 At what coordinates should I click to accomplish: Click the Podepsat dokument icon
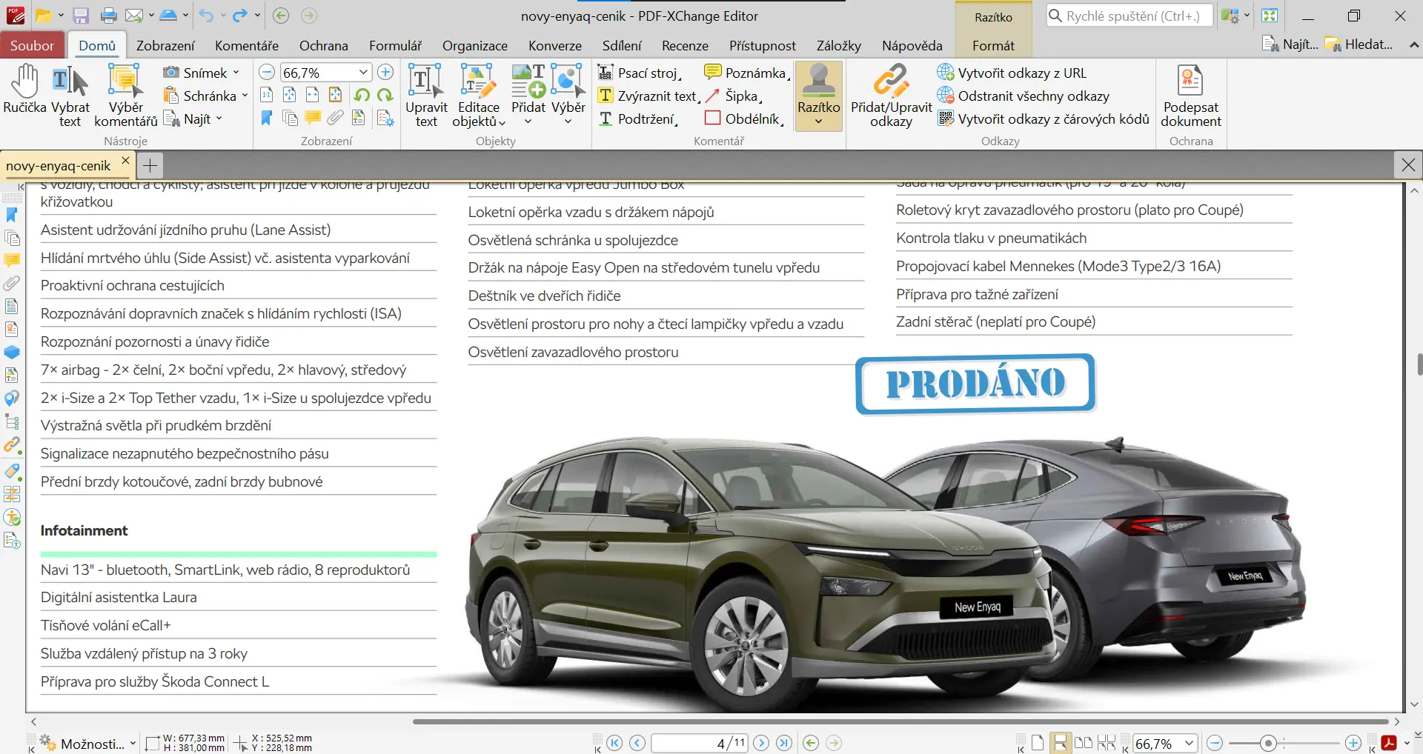[x=1190, y=96]
